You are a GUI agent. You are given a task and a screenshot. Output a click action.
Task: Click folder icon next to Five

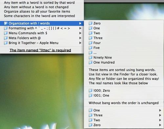(x=91, y=48)
